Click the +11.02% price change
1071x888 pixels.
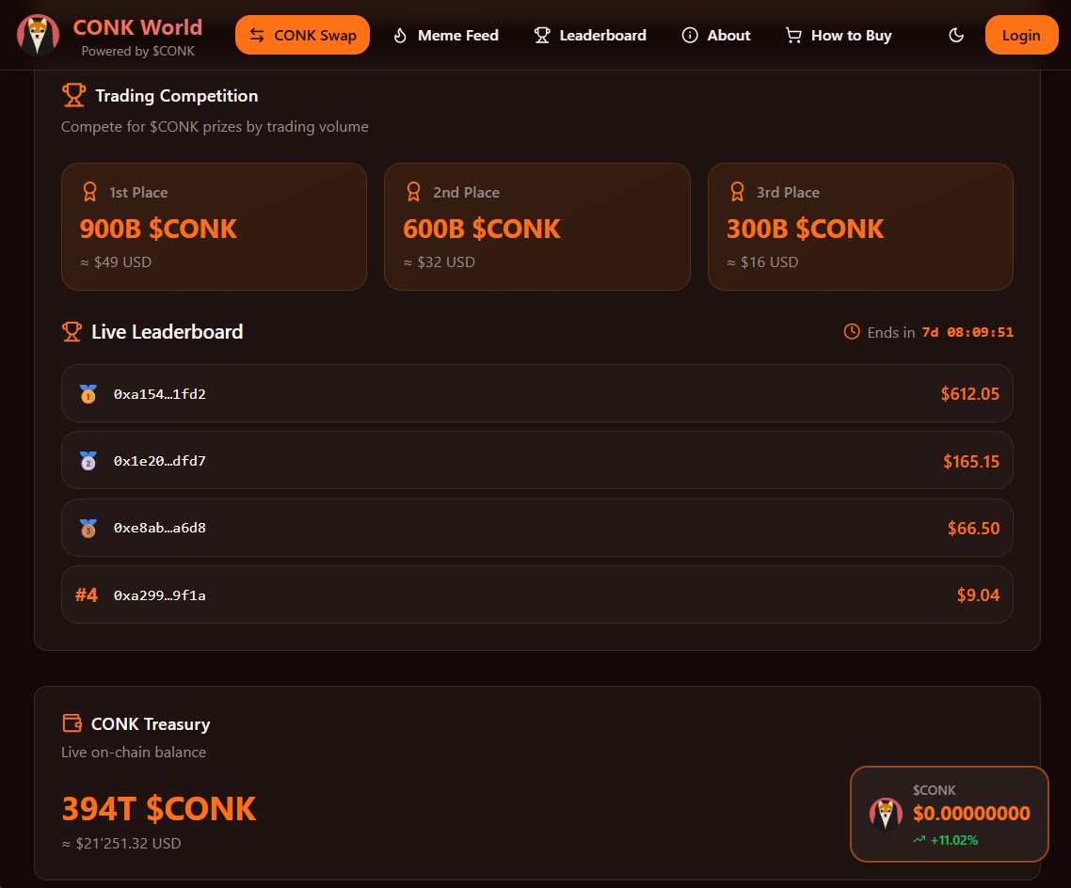(x=954, y=840)
